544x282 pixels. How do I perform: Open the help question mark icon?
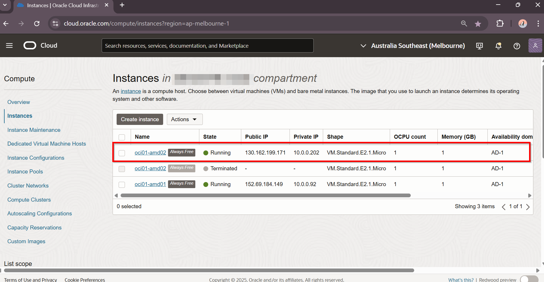coord(517,46)
